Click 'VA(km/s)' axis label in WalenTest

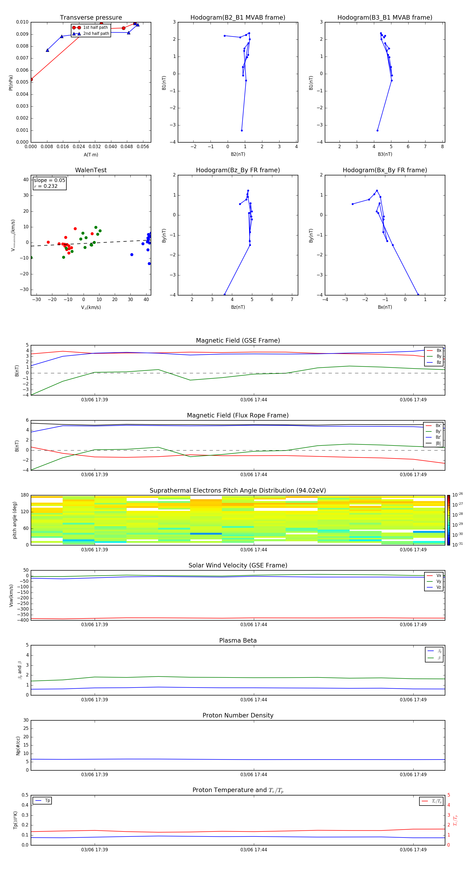(91, 307)
